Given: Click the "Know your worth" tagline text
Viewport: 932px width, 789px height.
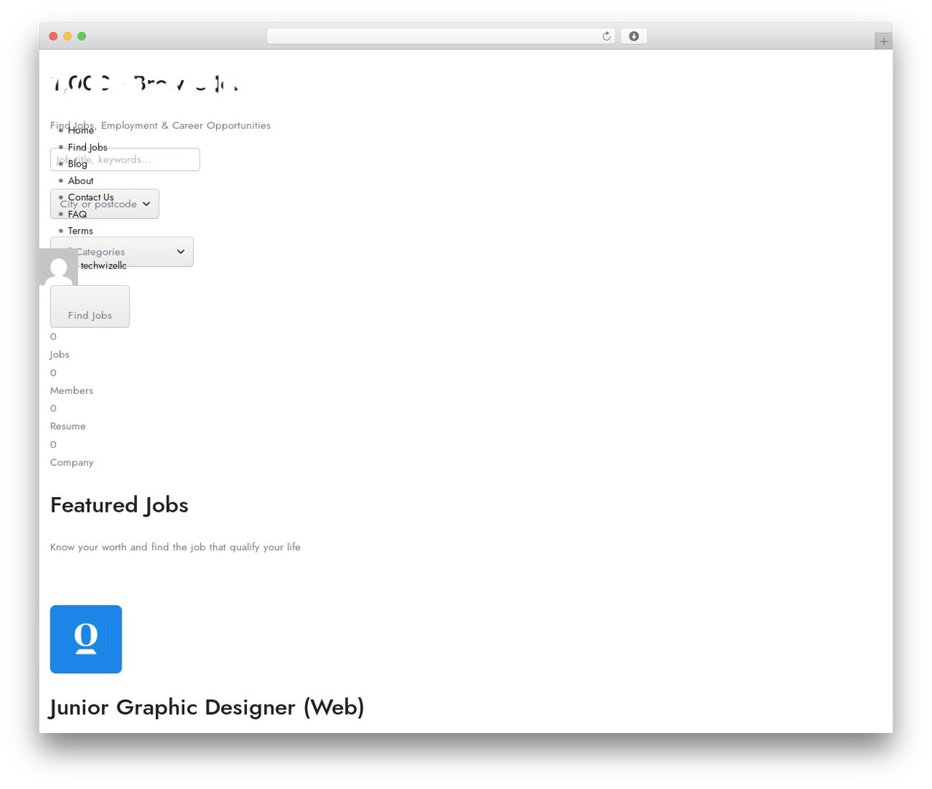Looking at the screenshot, I should [175, 547].
